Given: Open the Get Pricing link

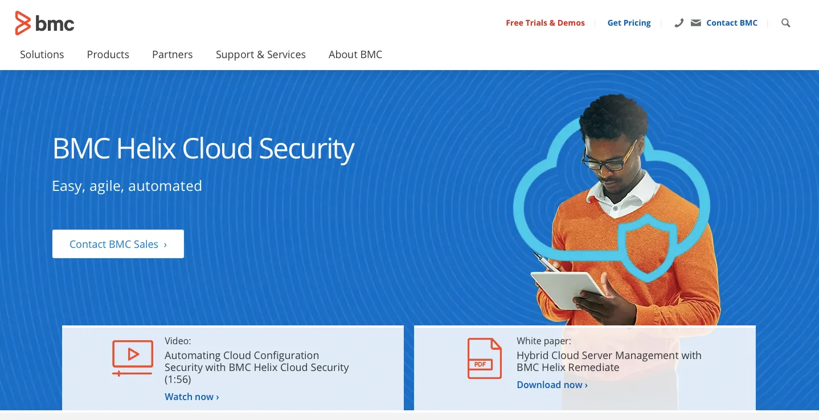Looking at the screenshot, I should [629, 23].
